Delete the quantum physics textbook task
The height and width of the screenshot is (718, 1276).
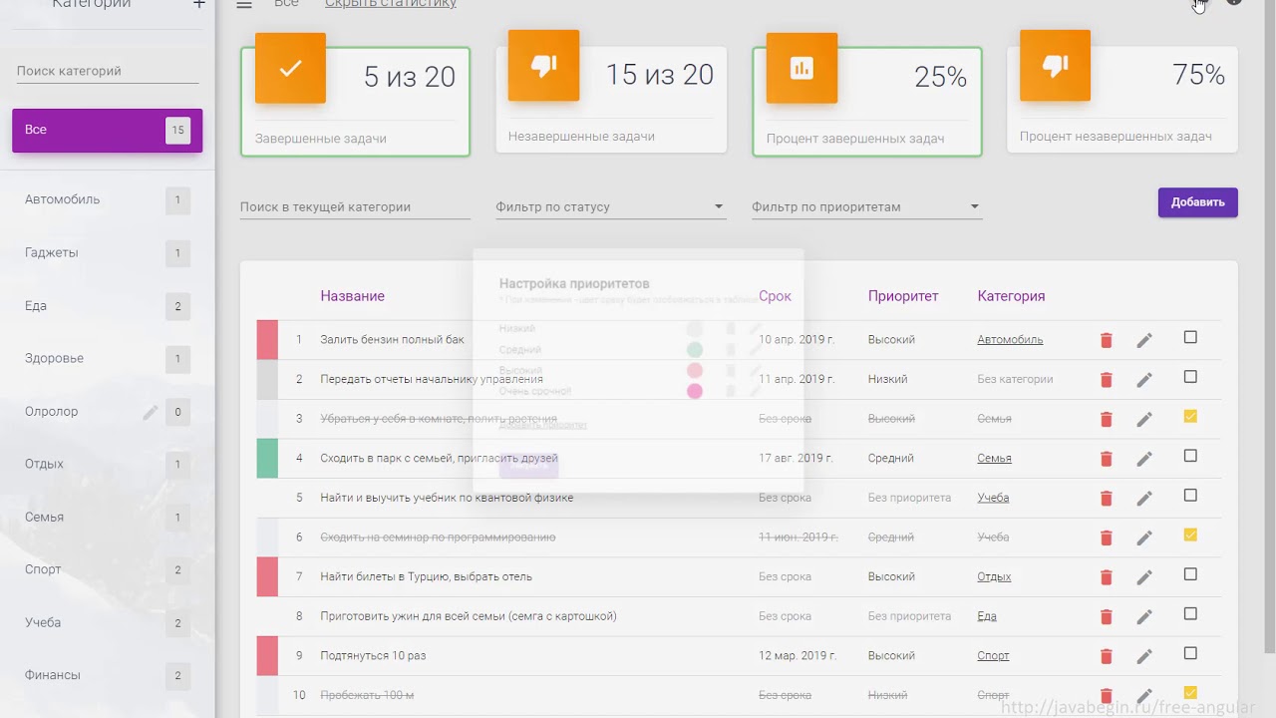1106,498
